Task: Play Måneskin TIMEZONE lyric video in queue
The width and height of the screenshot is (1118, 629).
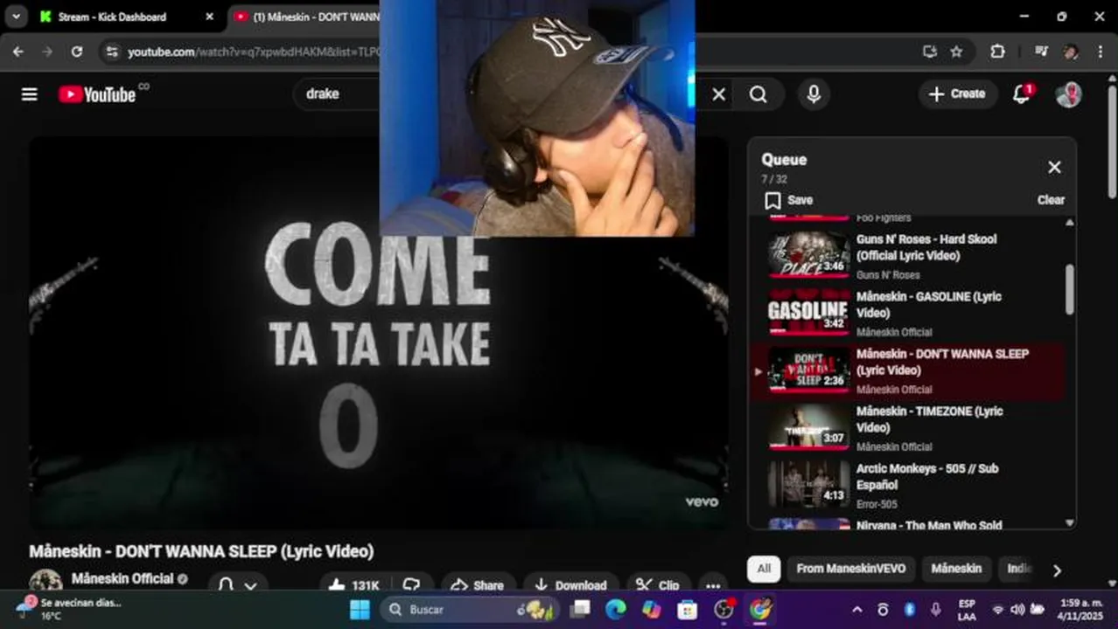Action: (907, 428)
